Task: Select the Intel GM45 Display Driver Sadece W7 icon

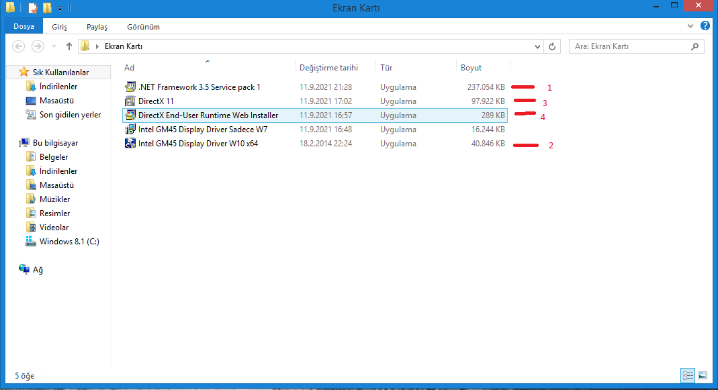Action: [130, 129]
